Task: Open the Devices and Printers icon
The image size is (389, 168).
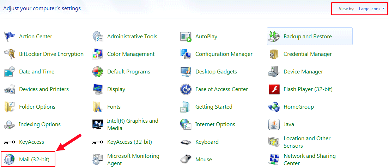Action: pos(10,89)
